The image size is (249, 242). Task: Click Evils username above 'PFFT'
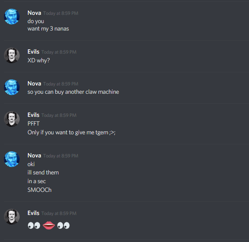point(33,115)
